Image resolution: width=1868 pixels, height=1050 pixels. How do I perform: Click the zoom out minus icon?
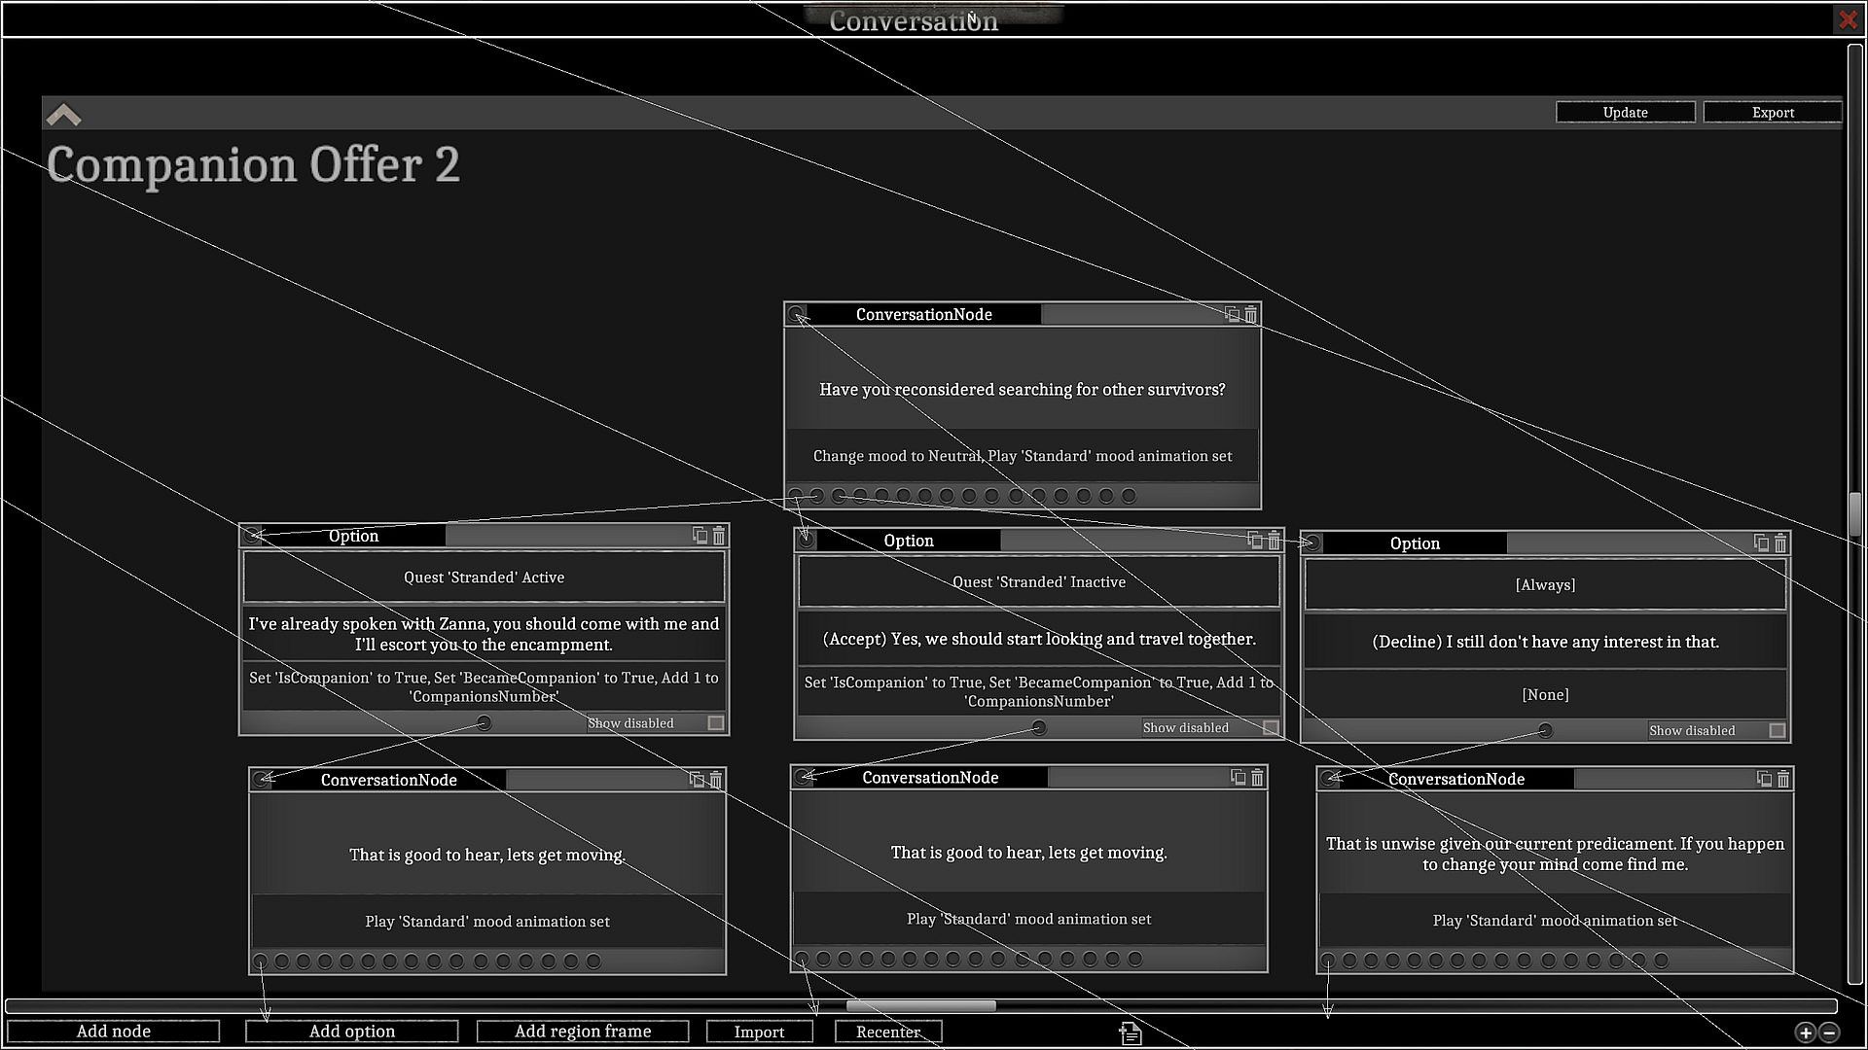pyautogui.click(x=1829, y=1032)
